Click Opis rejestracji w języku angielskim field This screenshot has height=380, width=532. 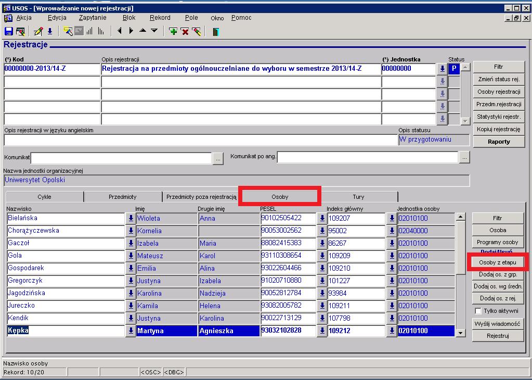pyautogui.click(x=201, y=140)
